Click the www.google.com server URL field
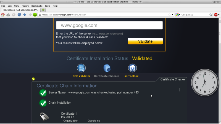The width and height of the screenshot is (221, 124). point(109,25)
